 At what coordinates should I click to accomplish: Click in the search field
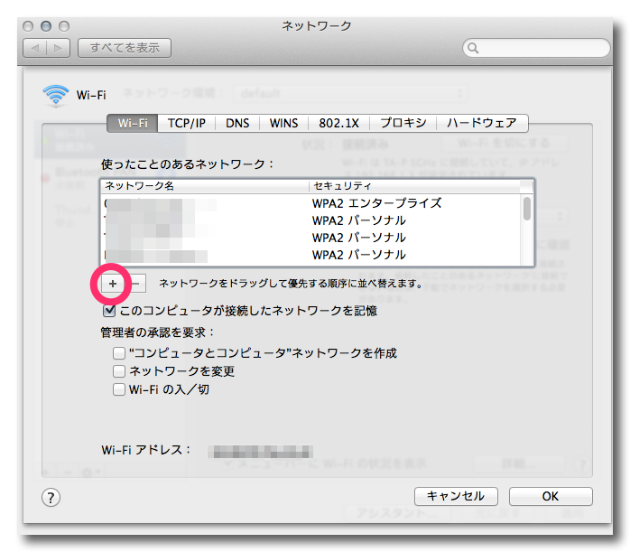[536, 48]
